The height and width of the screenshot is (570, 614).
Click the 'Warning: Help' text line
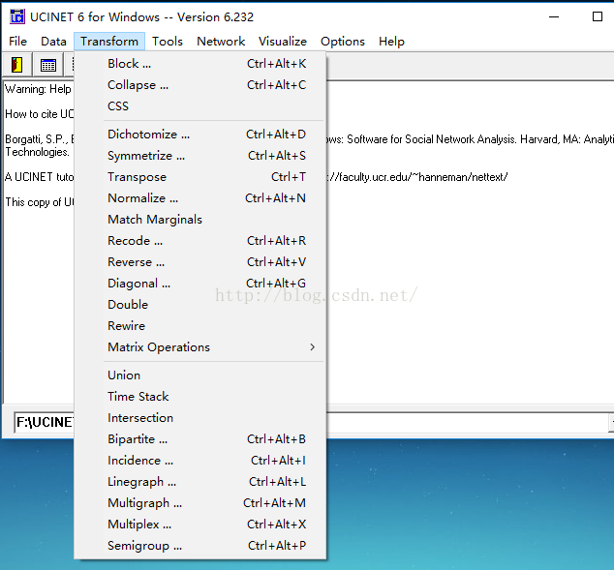pyautogui.click(x=38, y=89)
